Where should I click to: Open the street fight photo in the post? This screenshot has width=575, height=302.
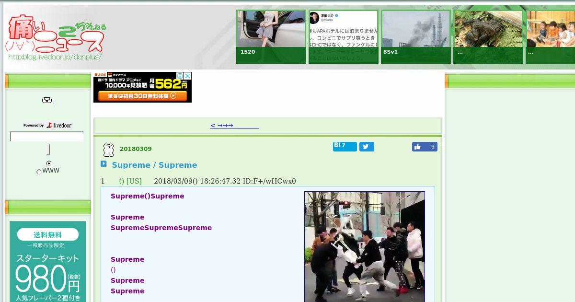365,246
